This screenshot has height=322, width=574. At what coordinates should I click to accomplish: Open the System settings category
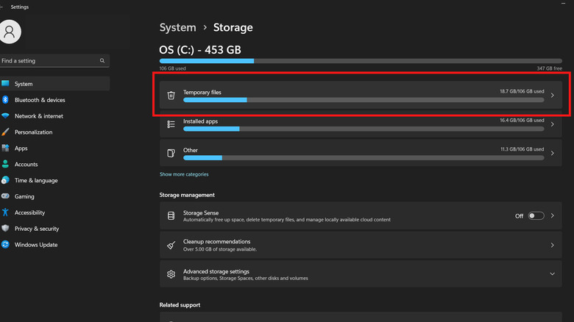(x=55, y=83)
